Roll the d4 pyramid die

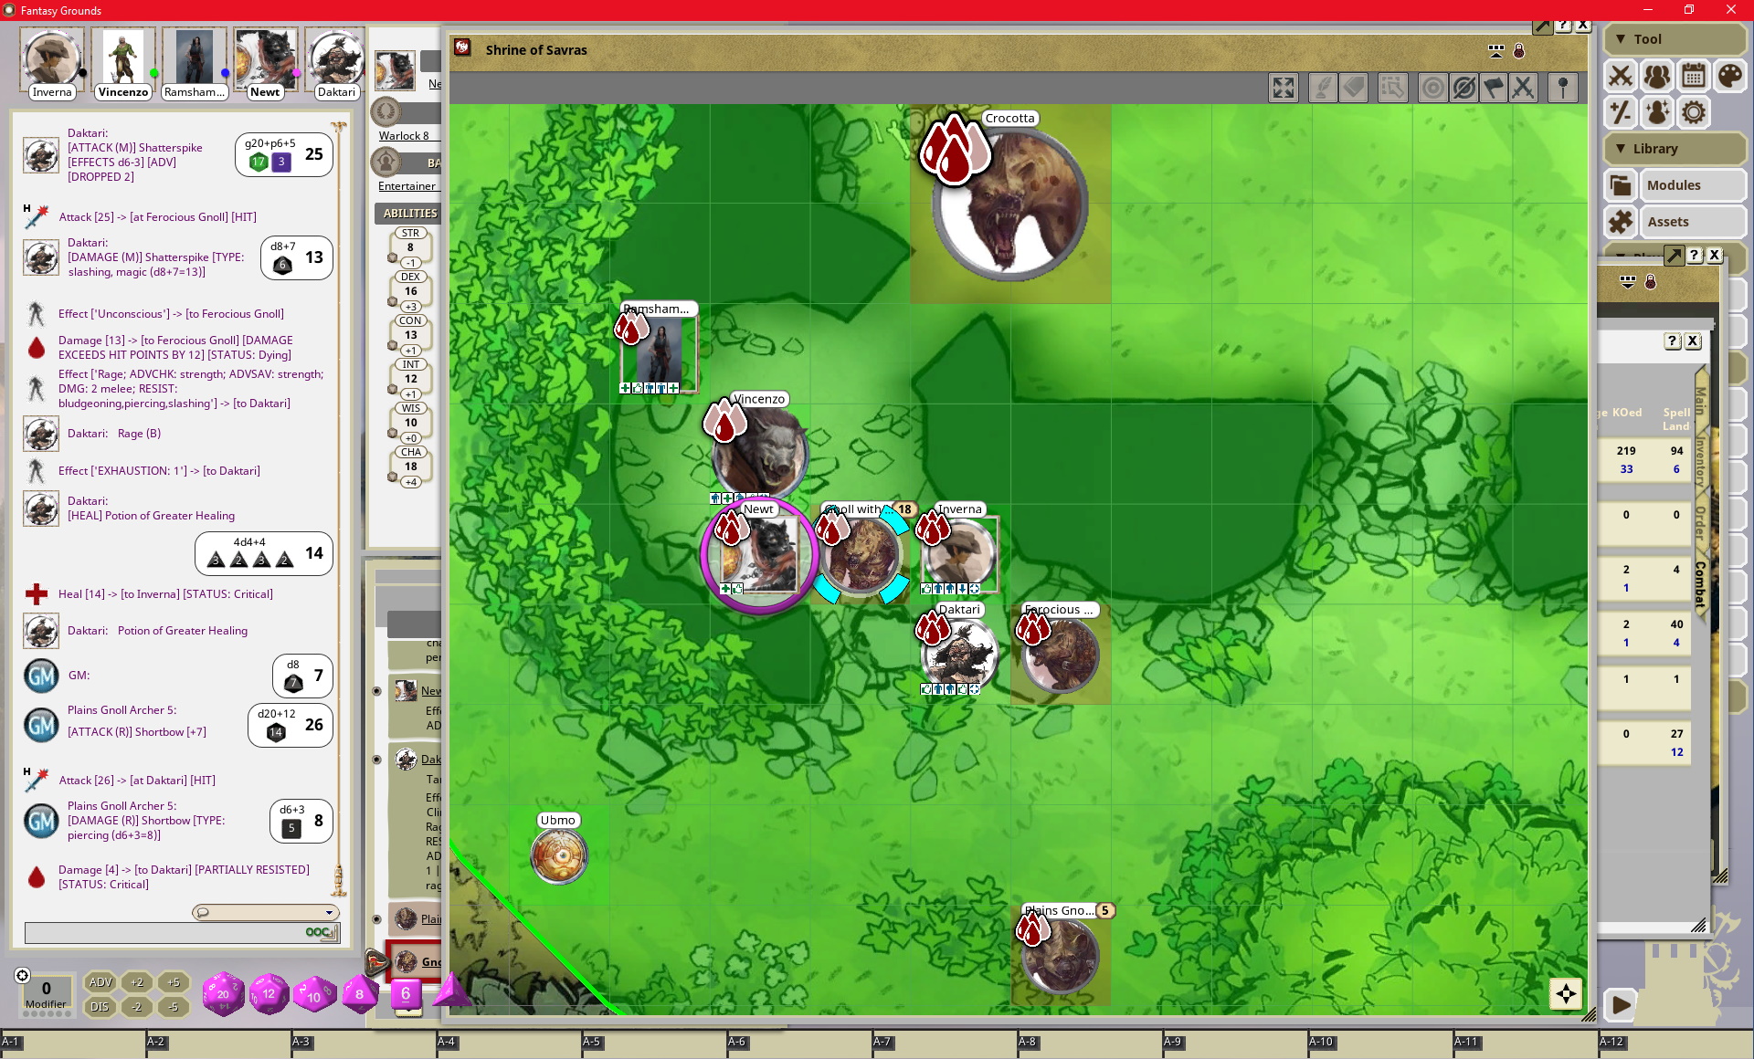coord(450,991)
